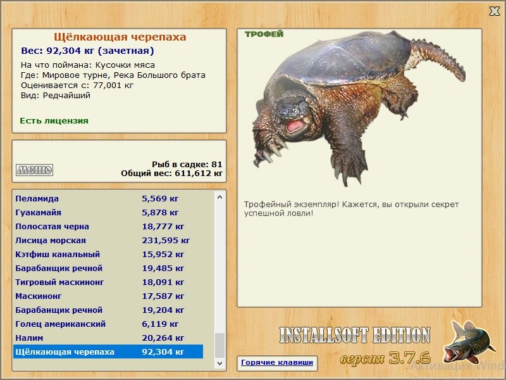
Task: Select Кэтфиш канальный in the list
Action: 108,255
